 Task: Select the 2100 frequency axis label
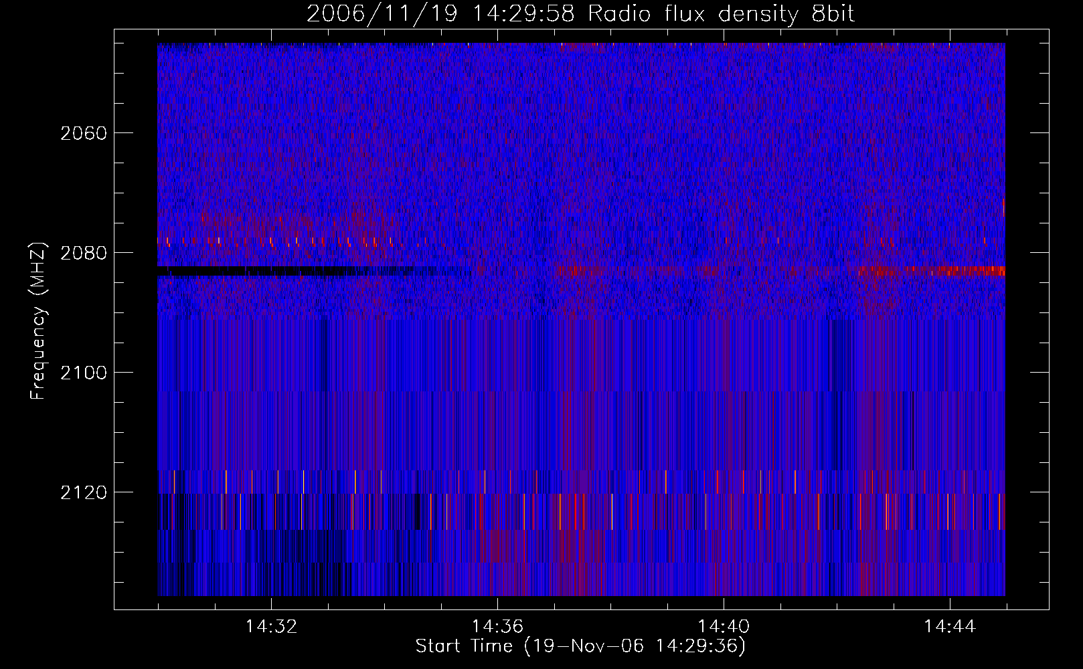tap(84, 373)
